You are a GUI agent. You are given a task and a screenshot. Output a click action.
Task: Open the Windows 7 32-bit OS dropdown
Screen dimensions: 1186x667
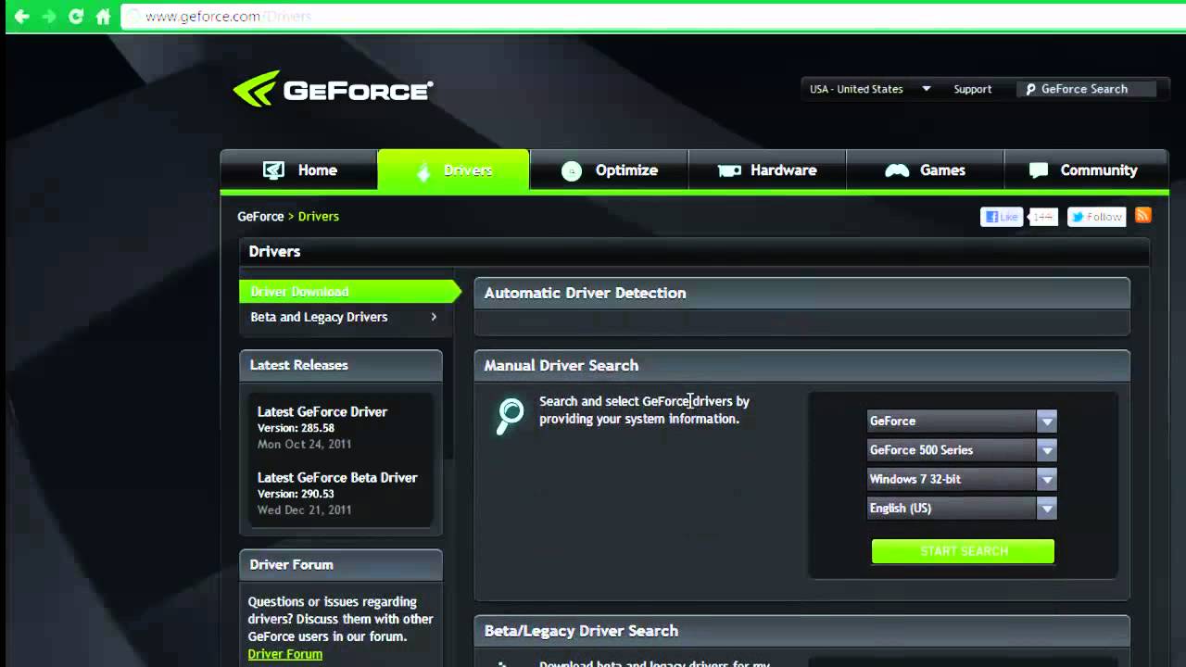coord(962,479)
